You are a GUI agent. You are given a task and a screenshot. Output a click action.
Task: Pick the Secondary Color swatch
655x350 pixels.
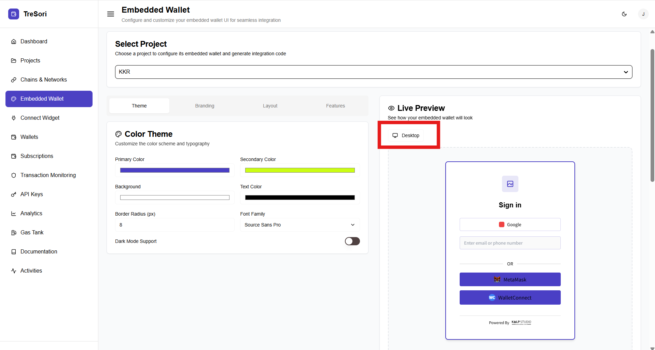pyautogui.click(x=299, y=170)
